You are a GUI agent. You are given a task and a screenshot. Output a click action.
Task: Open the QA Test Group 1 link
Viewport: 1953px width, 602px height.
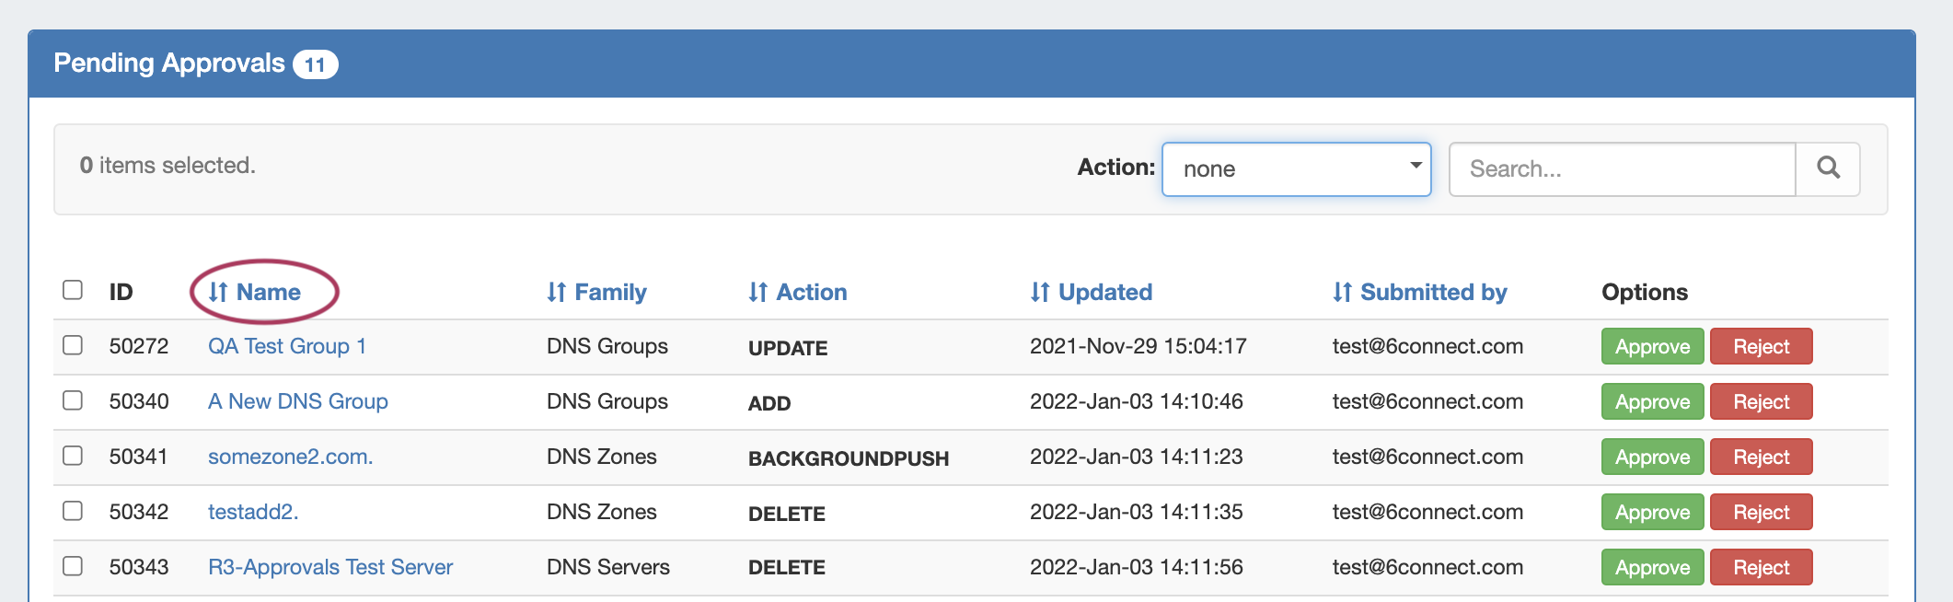[x=287, y=346]
